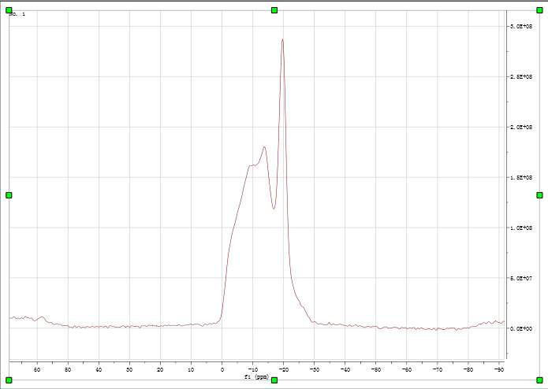Screen dimensions: 548x389
Task: Click the x-axis tick label '-40'
Action: 345,370
